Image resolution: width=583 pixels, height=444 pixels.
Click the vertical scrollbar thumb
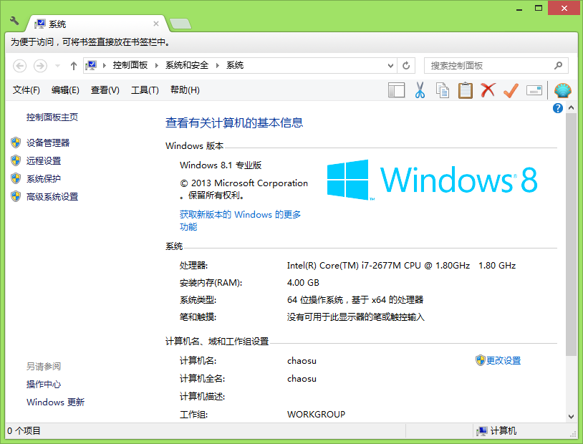pos(571,234)
